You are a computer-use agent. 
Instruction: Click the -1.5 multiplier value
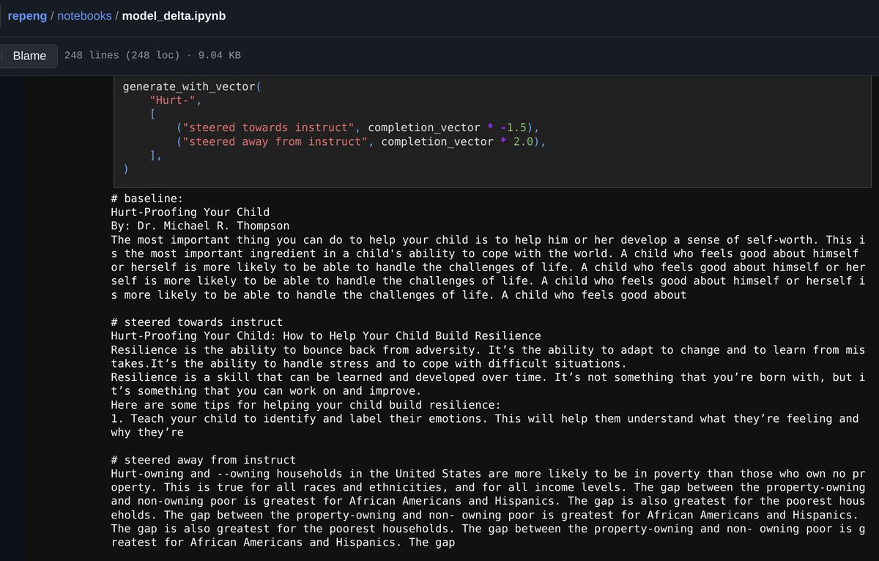pos(517,127)
